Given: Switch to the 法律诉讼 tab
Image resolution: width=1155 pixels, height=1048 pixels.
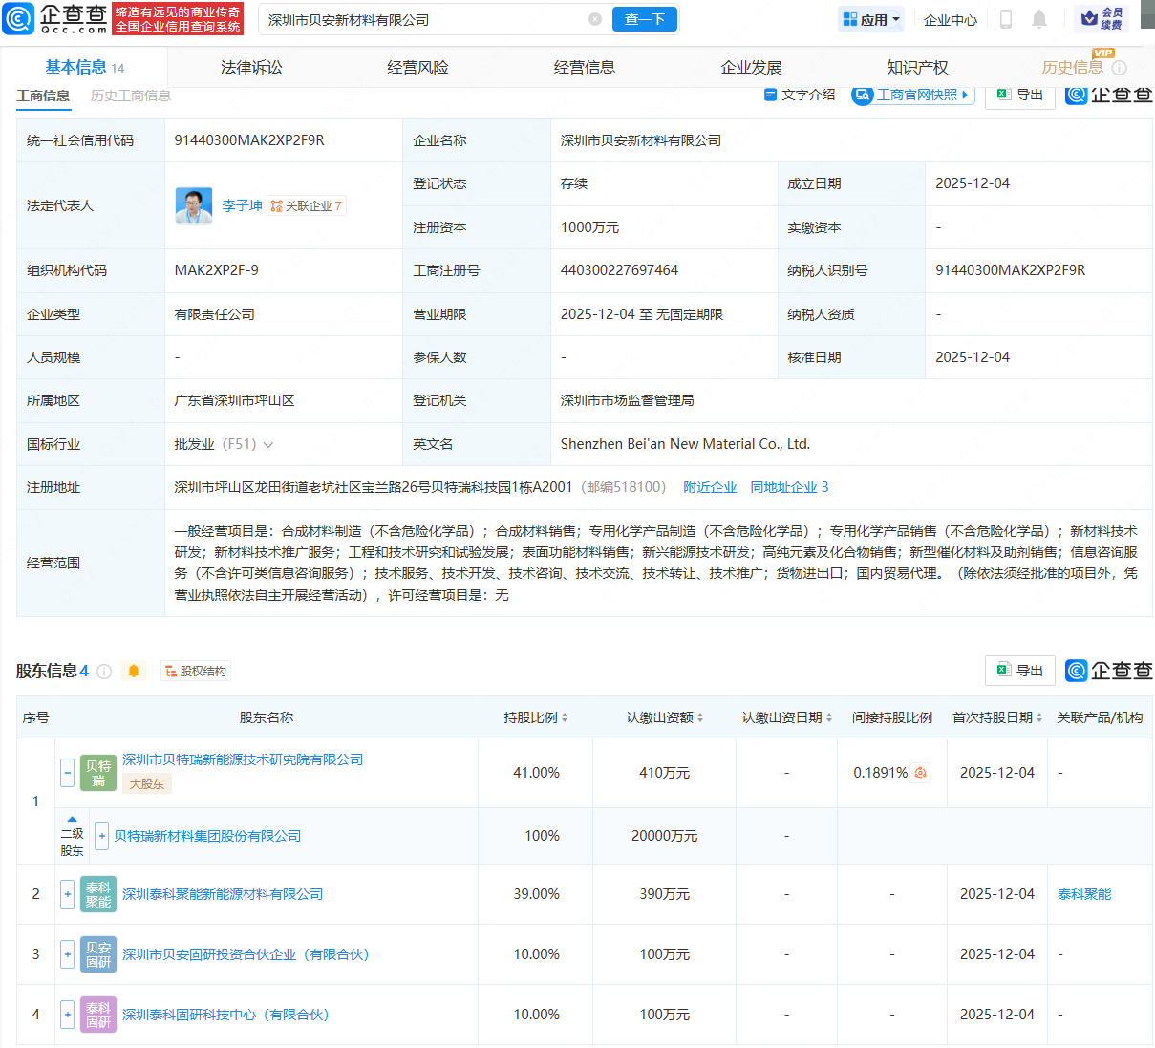Looking at the screenshot, I should pos(249,67).
